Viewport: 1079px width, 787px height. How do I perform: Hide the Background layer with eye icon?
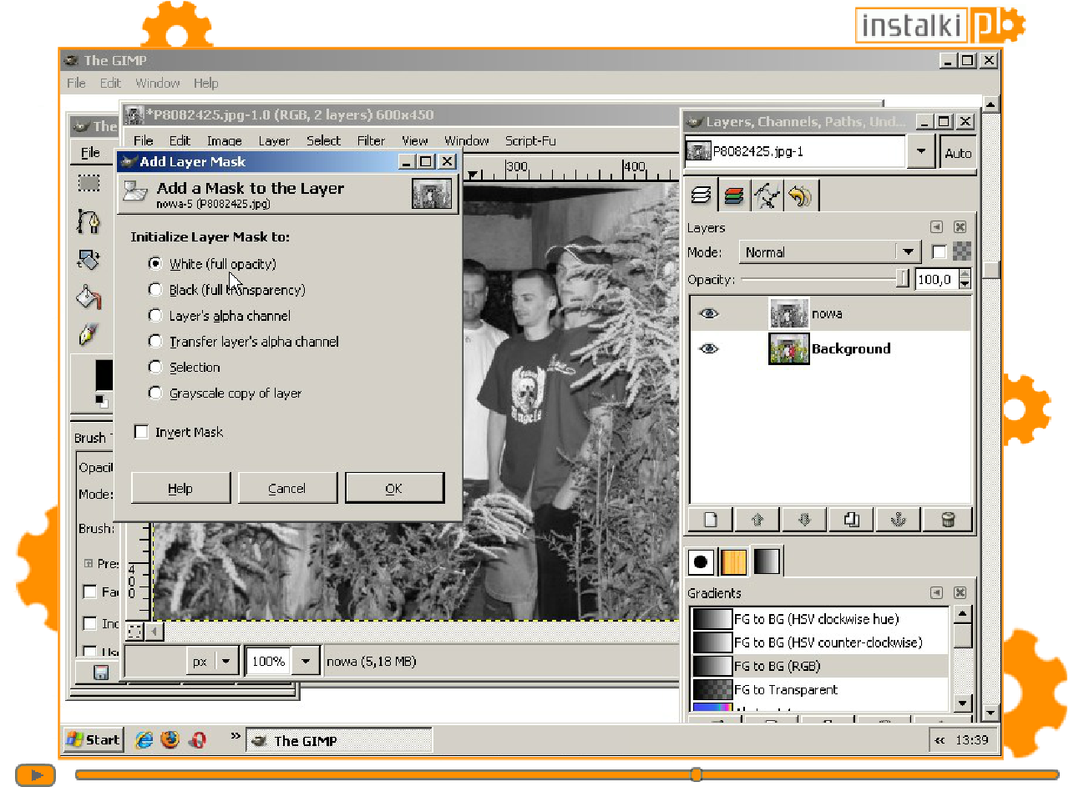[709, 348]
